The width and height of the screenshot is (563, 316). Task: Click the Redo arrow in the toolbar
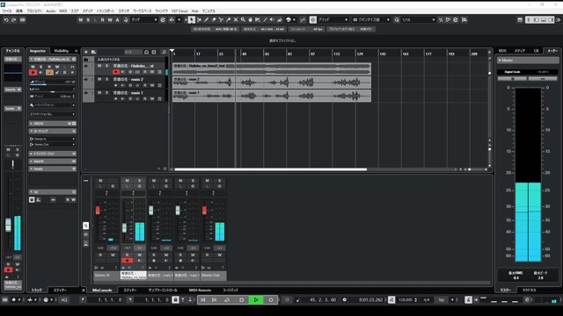[x=14, y=20]
